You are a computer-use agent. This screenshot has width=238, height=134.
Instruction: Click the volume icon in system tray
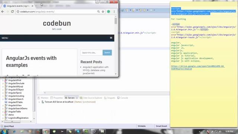point(220,131)
